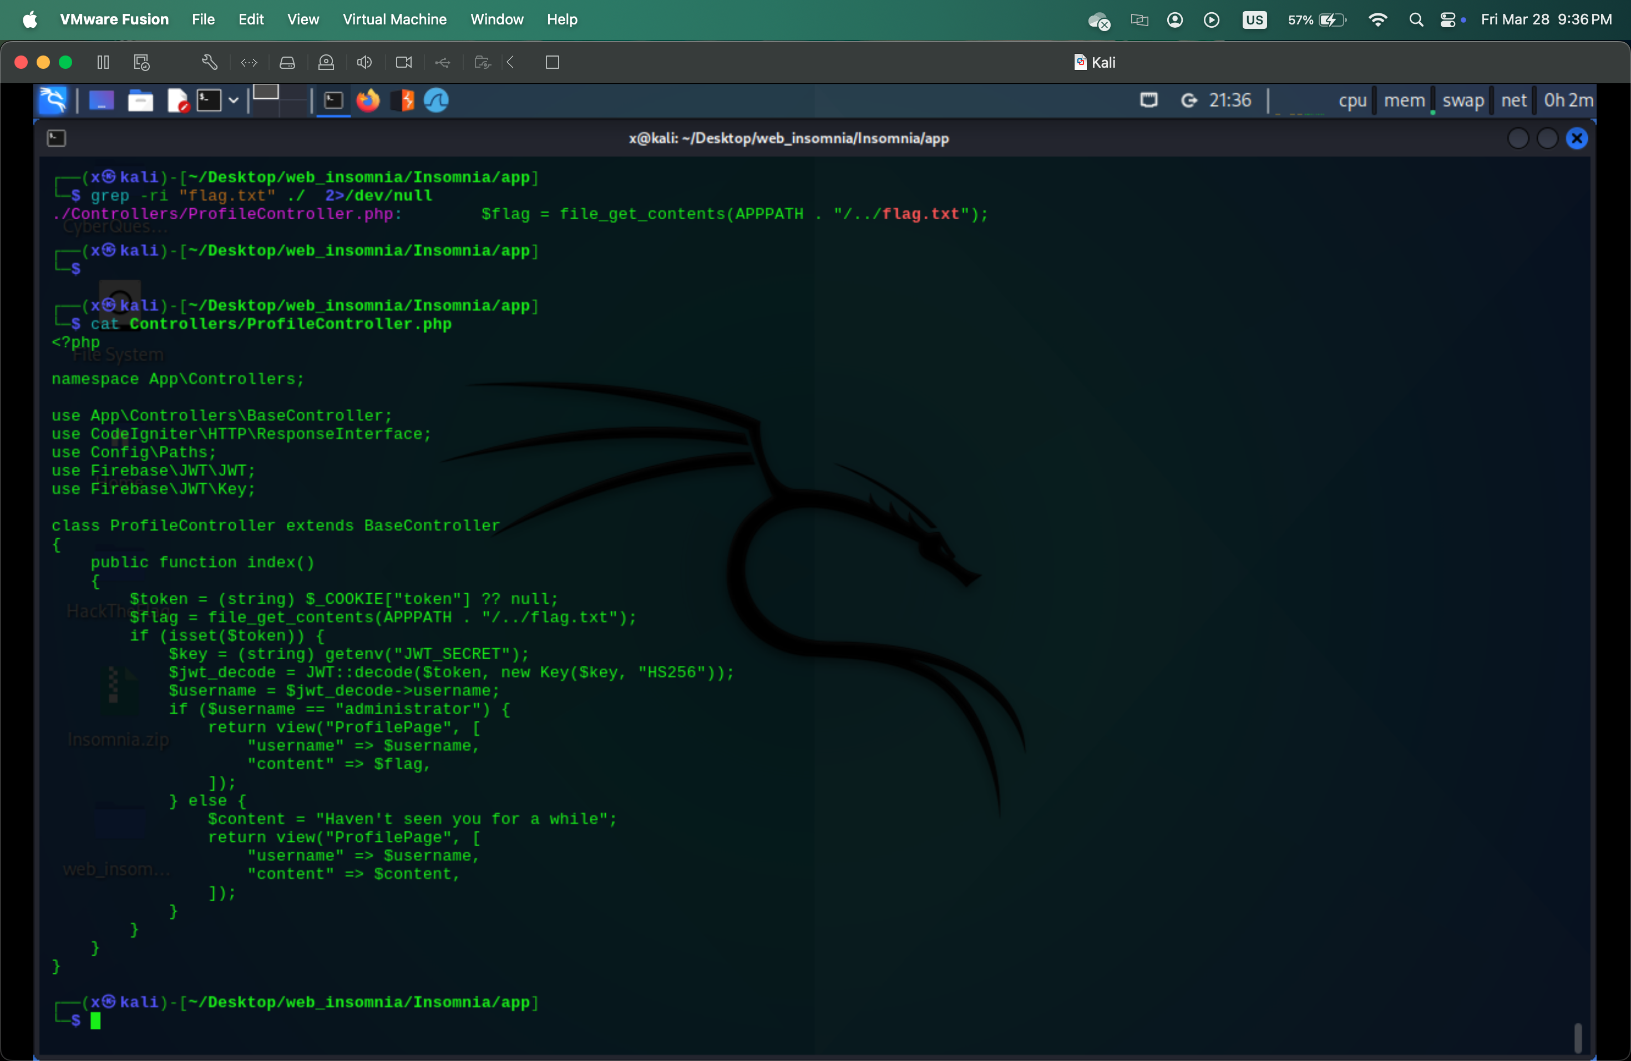Open the View menu
1631x1061 pixels.
(303, 19)
